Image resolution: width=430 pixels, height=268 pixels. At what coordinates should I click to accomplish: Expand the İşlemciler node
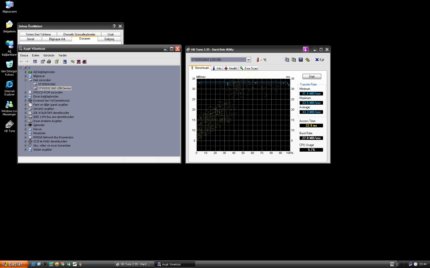[25, 125]
